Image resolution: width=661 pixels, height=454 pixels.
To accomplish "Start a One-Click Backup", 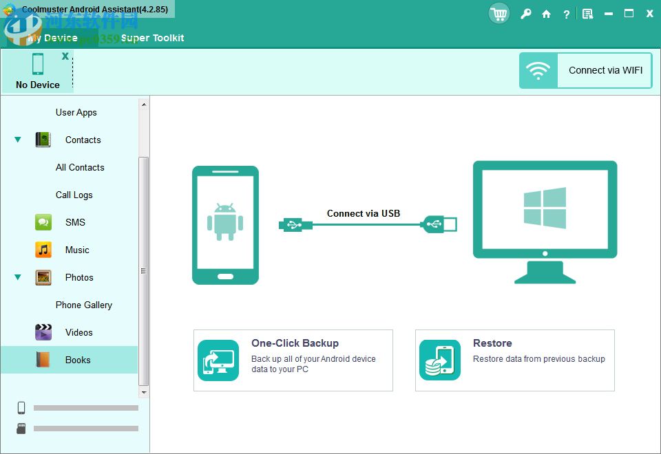I will tap(293, 360).
